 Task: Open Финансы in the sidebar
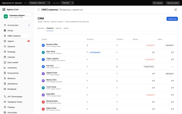point(17,78)
